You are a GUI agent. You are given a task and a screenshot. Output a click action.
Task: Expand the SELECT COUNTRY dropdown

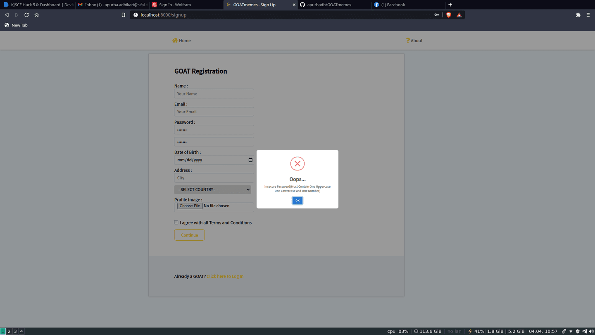coord(212,189)
